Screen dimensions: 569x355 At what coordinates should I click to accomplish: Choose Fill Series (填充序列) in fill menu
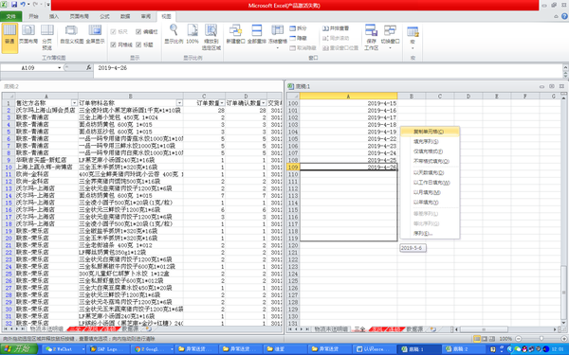click(x=430, y=142)
